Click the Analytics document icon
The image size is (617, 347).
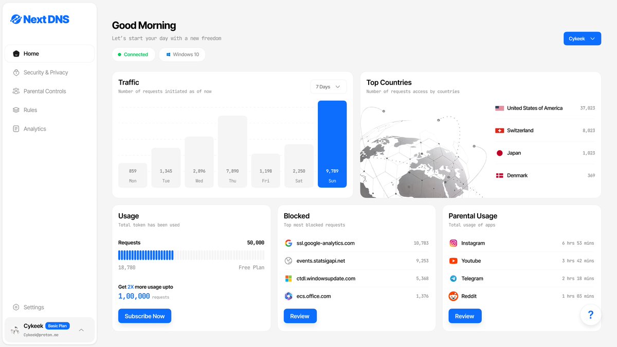point(16,129)
